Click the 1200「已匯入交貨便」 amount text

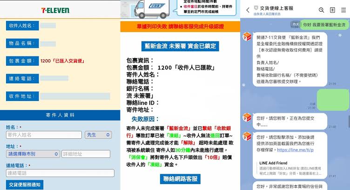tap(62, 61)
